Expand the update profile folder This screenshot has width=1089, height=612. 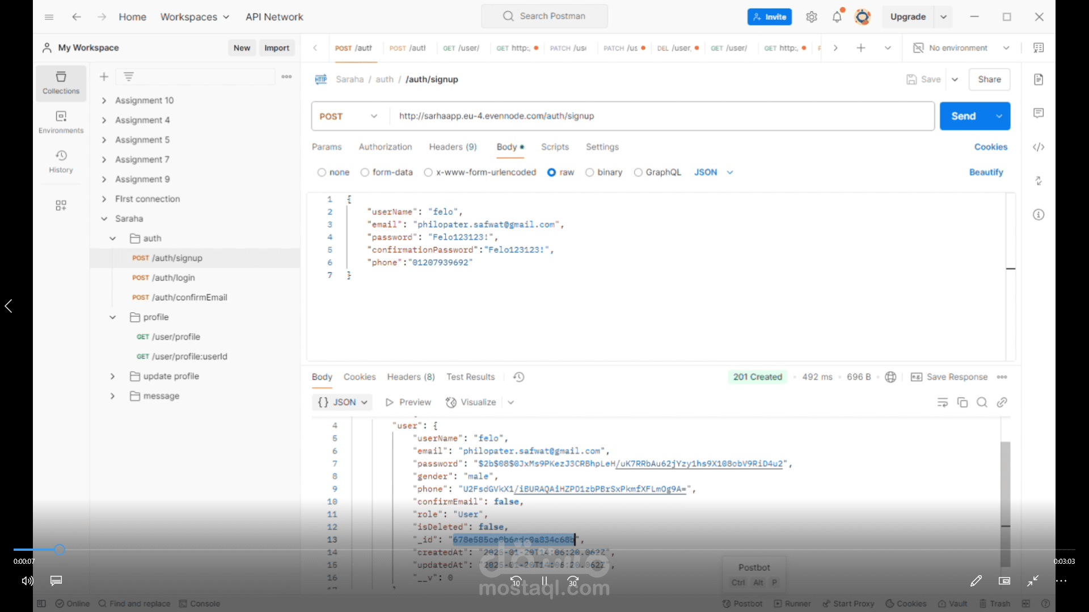point(112,376)
